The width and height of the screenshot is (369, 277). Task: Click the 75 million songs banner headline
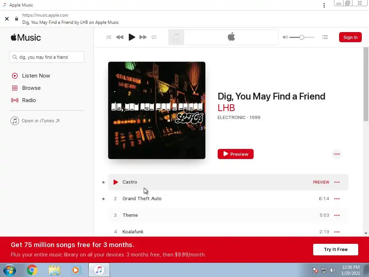(72, 245)
